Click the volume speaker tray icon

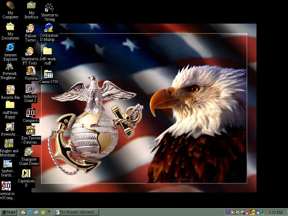[237, 212]
